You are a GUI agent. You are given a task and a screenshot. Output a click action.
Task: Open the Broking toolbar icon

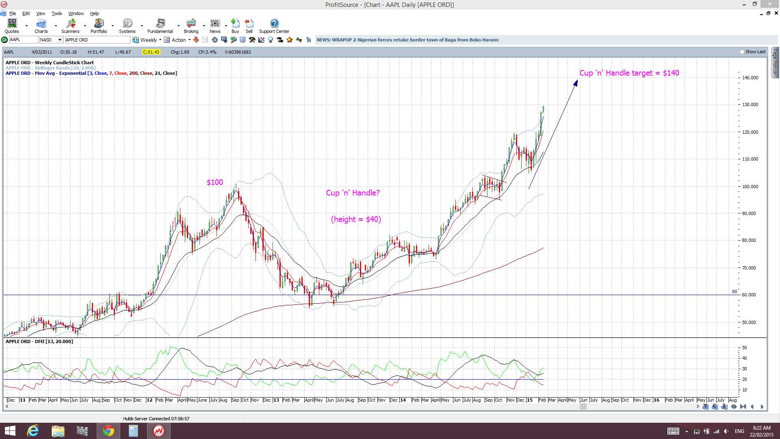(x=191, y=26)
